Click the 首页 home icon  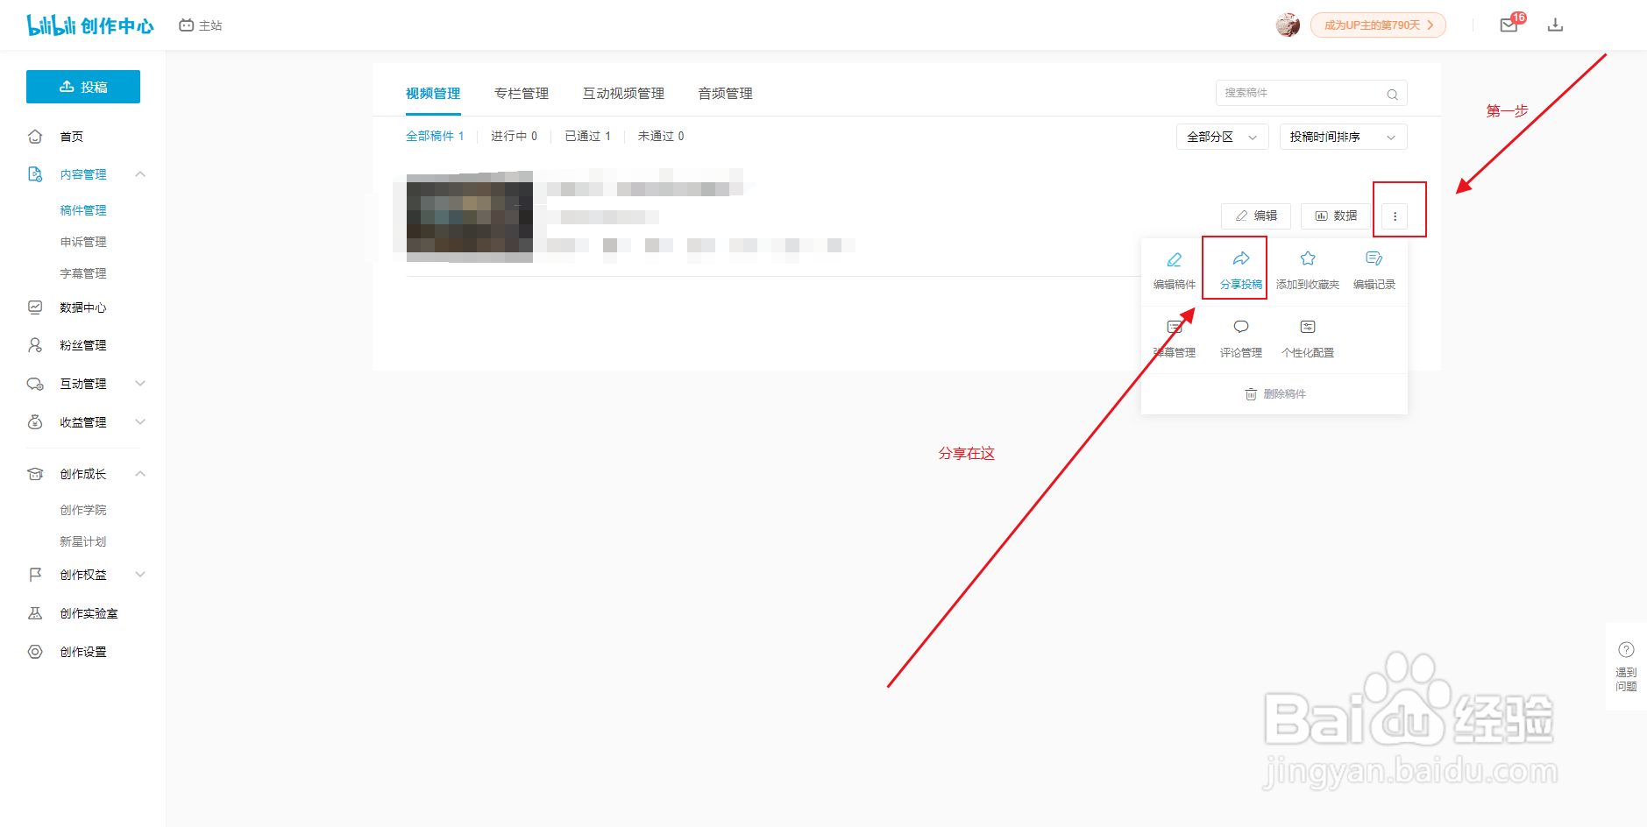[35, 137]
